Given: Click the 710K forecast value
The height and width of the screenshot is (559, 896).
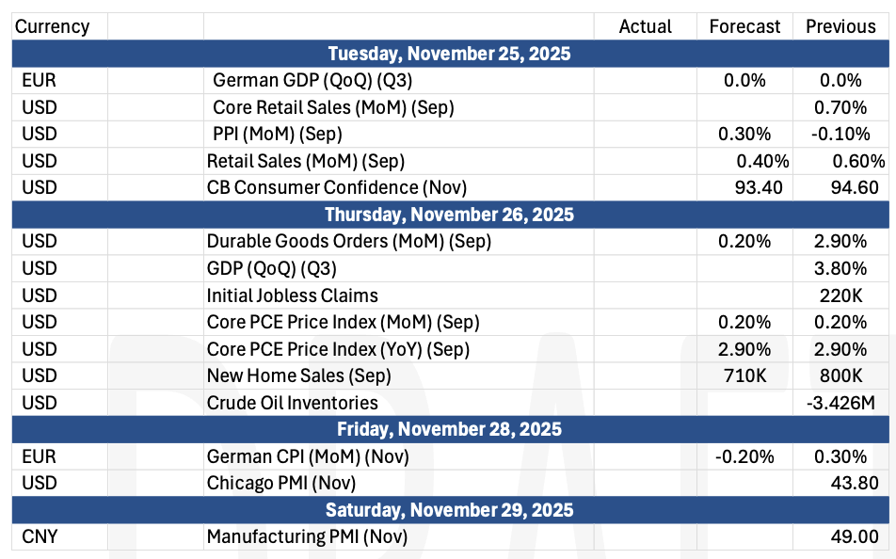Looking at the screenshot, I should (x=744, y=375).
